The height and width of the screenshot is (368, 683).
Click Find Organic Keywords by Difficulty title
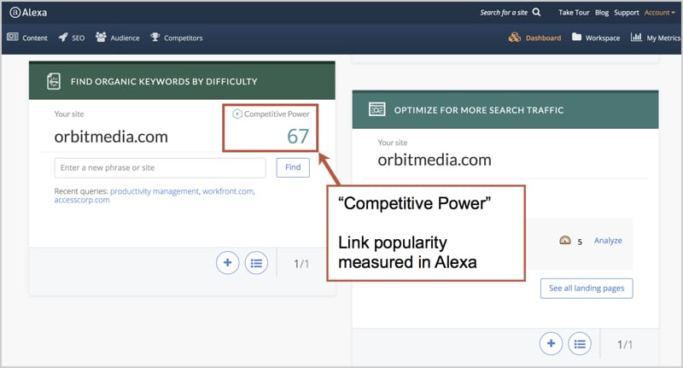[164, 81]
